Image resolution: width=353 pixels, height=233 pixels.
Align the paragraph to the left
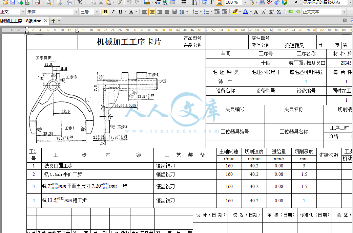tap(145, 12)
